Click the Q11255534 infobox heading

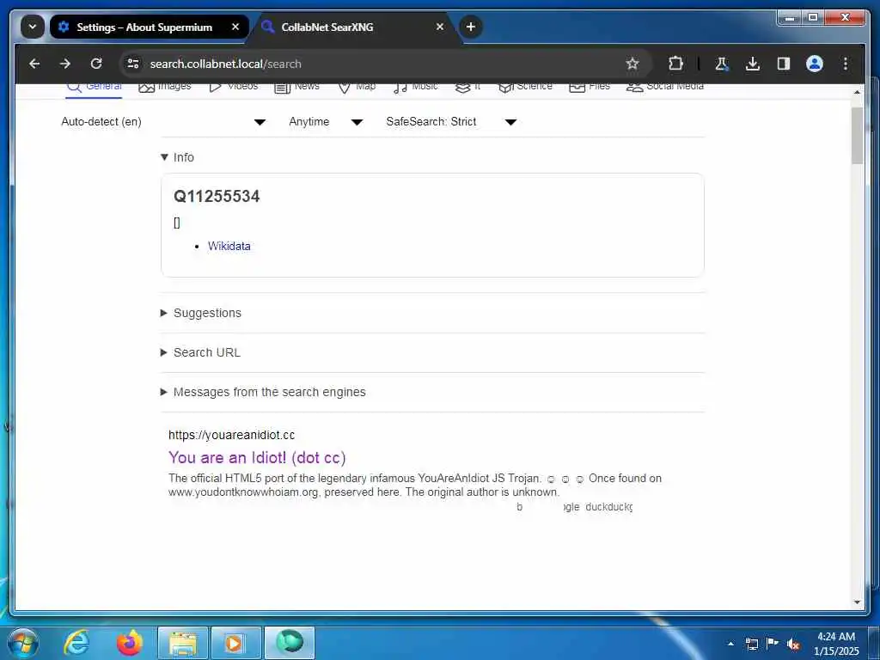click(217, 197)
